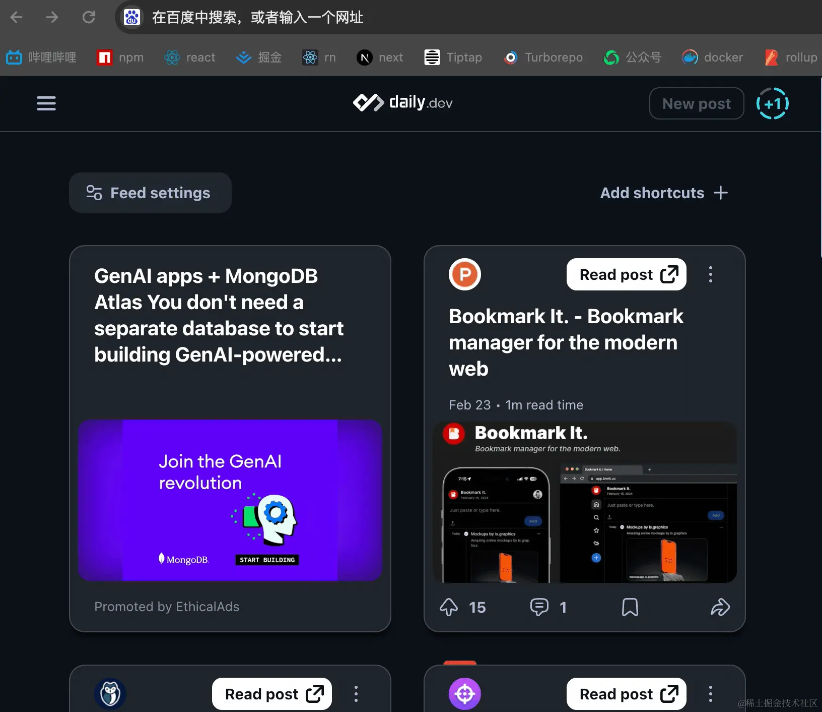Open the docker bookmark

coord(713,57)
